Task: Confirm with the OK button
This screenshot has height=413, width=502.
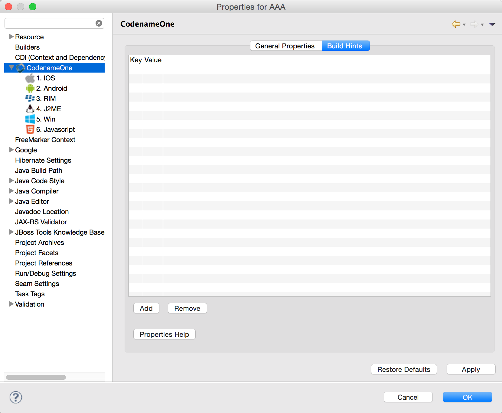Action: tap(468, 397)
